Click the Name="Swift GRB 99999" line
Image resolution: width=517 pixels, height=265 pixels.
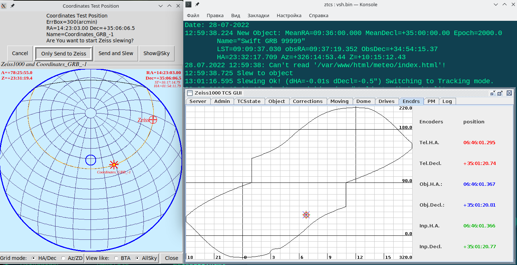pos(261,41)
